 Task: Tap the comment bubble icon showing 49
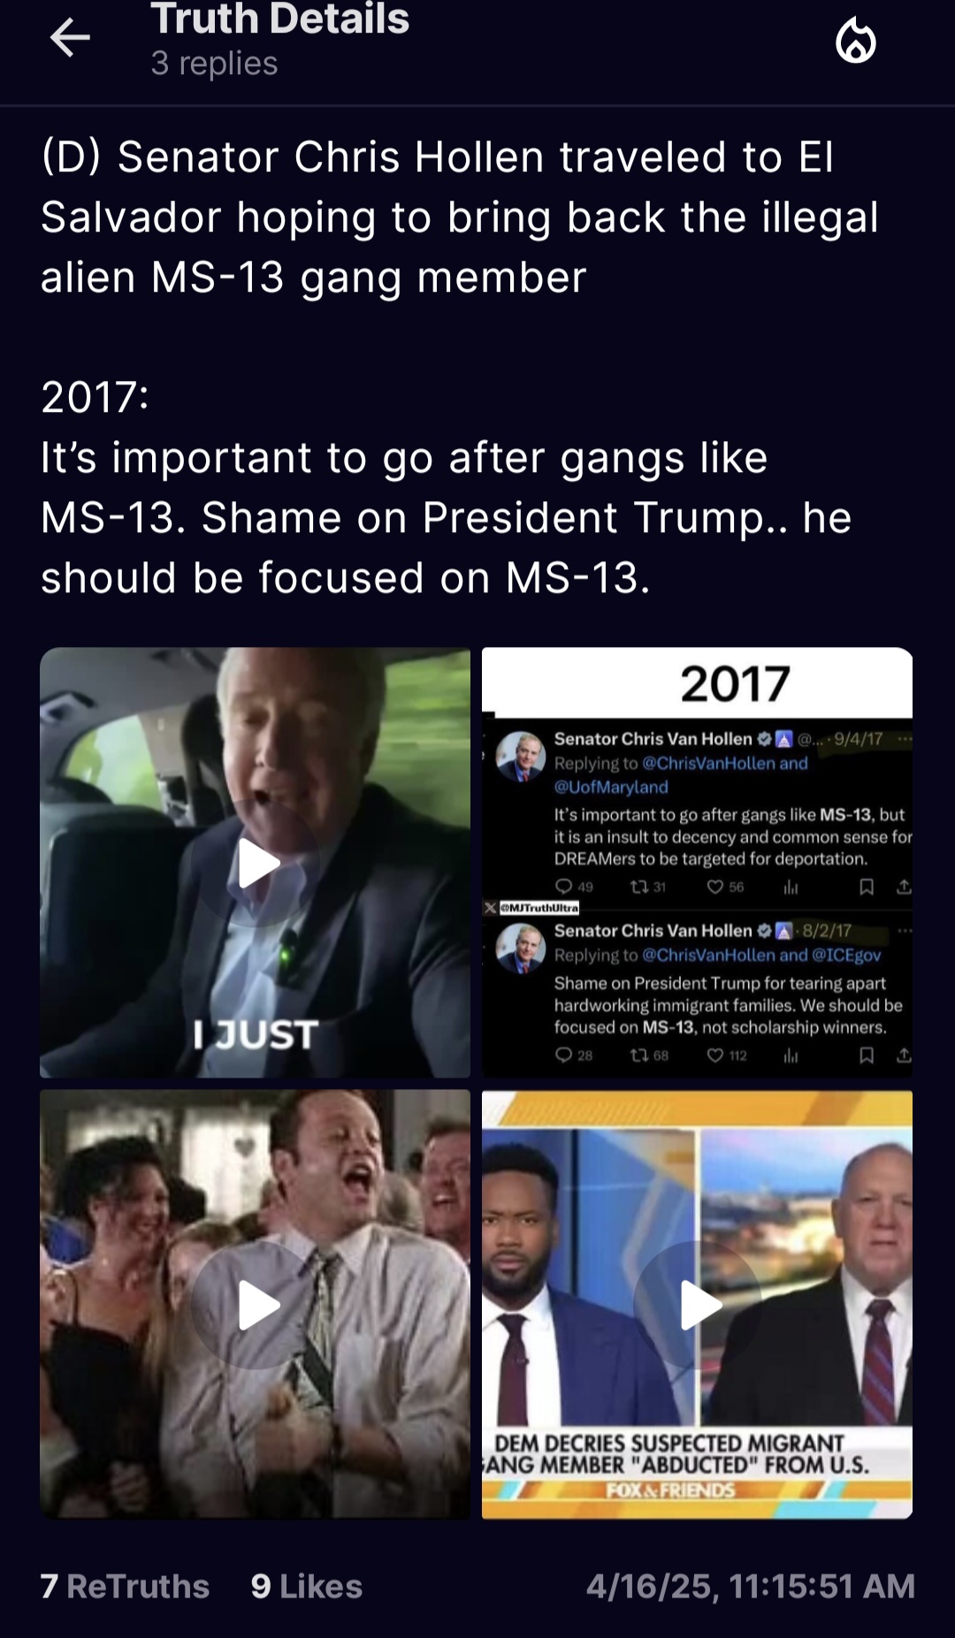[564, 887]
